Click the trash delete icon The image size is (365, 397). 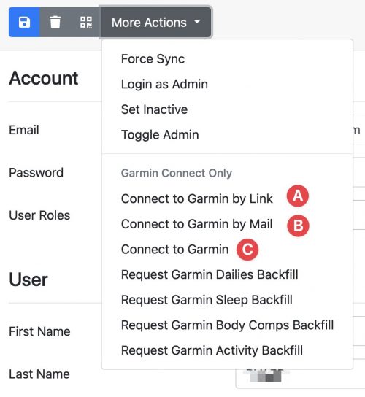tap(55, 23)
